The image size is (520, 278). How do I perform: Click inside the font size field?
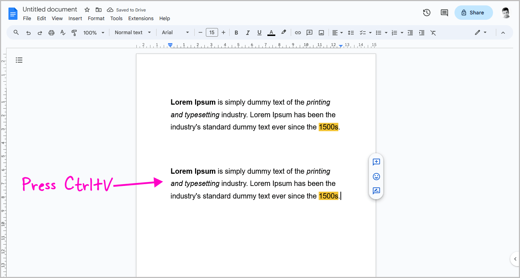point(212,32)
